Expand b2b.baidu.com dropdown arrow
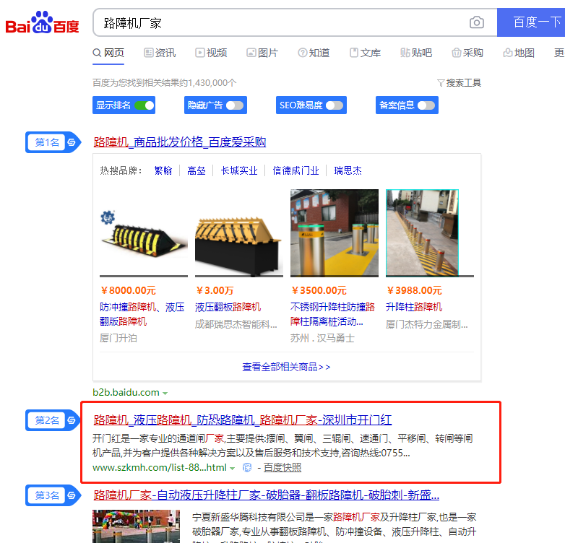565x543 pixels. [x=165, y=394]
